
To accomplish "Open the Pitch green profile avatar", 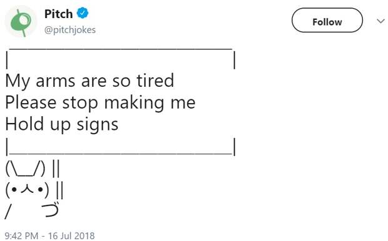I will pos(21,22).
